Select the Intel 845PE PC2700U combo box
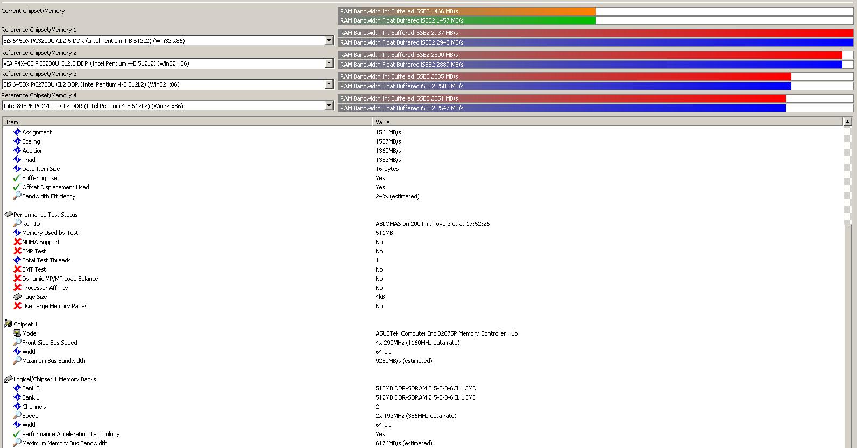Image resolution: width=857 pixels, height=448 pixels. click(x=168, y=106)
